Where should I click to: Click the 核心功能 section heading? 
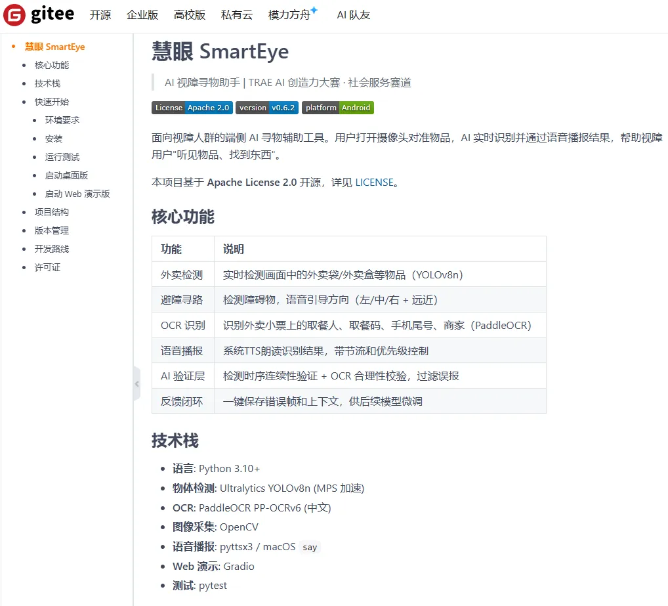pyautogui.click(x=183, y=217)
